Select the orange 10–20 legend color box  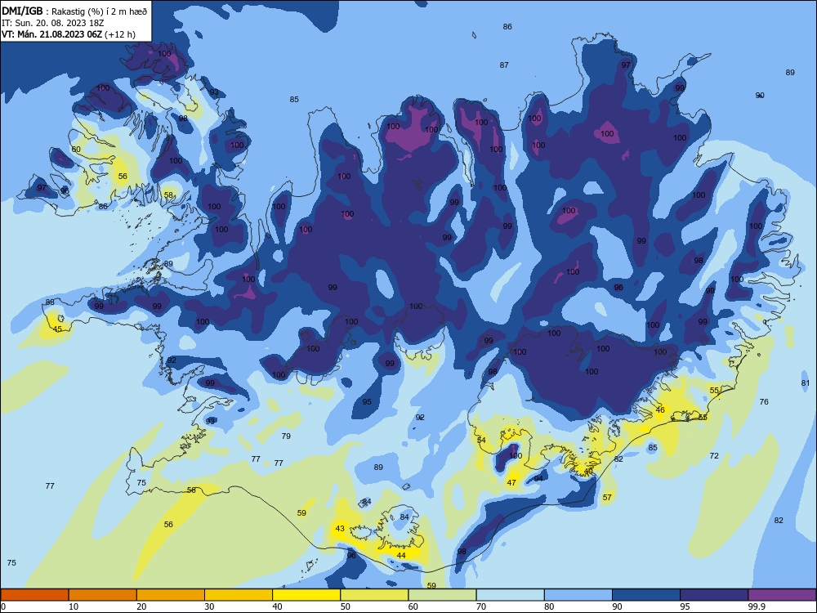(x=103, y=595)
